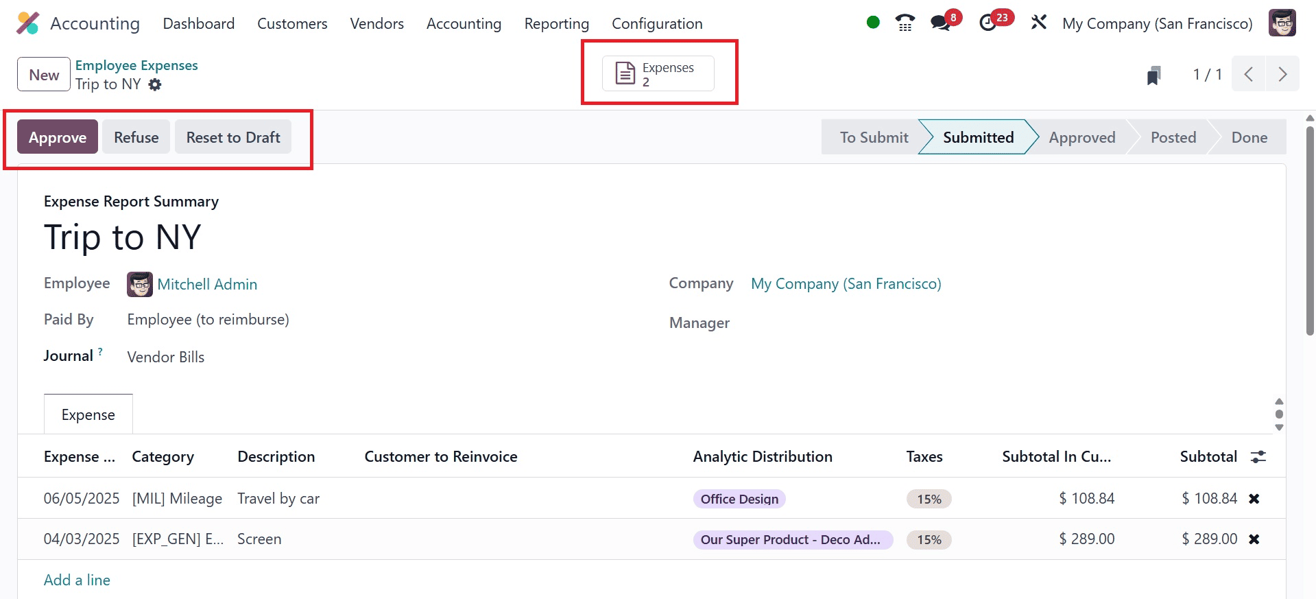The image size is (1316, 599).
Task: Click the green online status indicator
Action: tap(873, 23)
